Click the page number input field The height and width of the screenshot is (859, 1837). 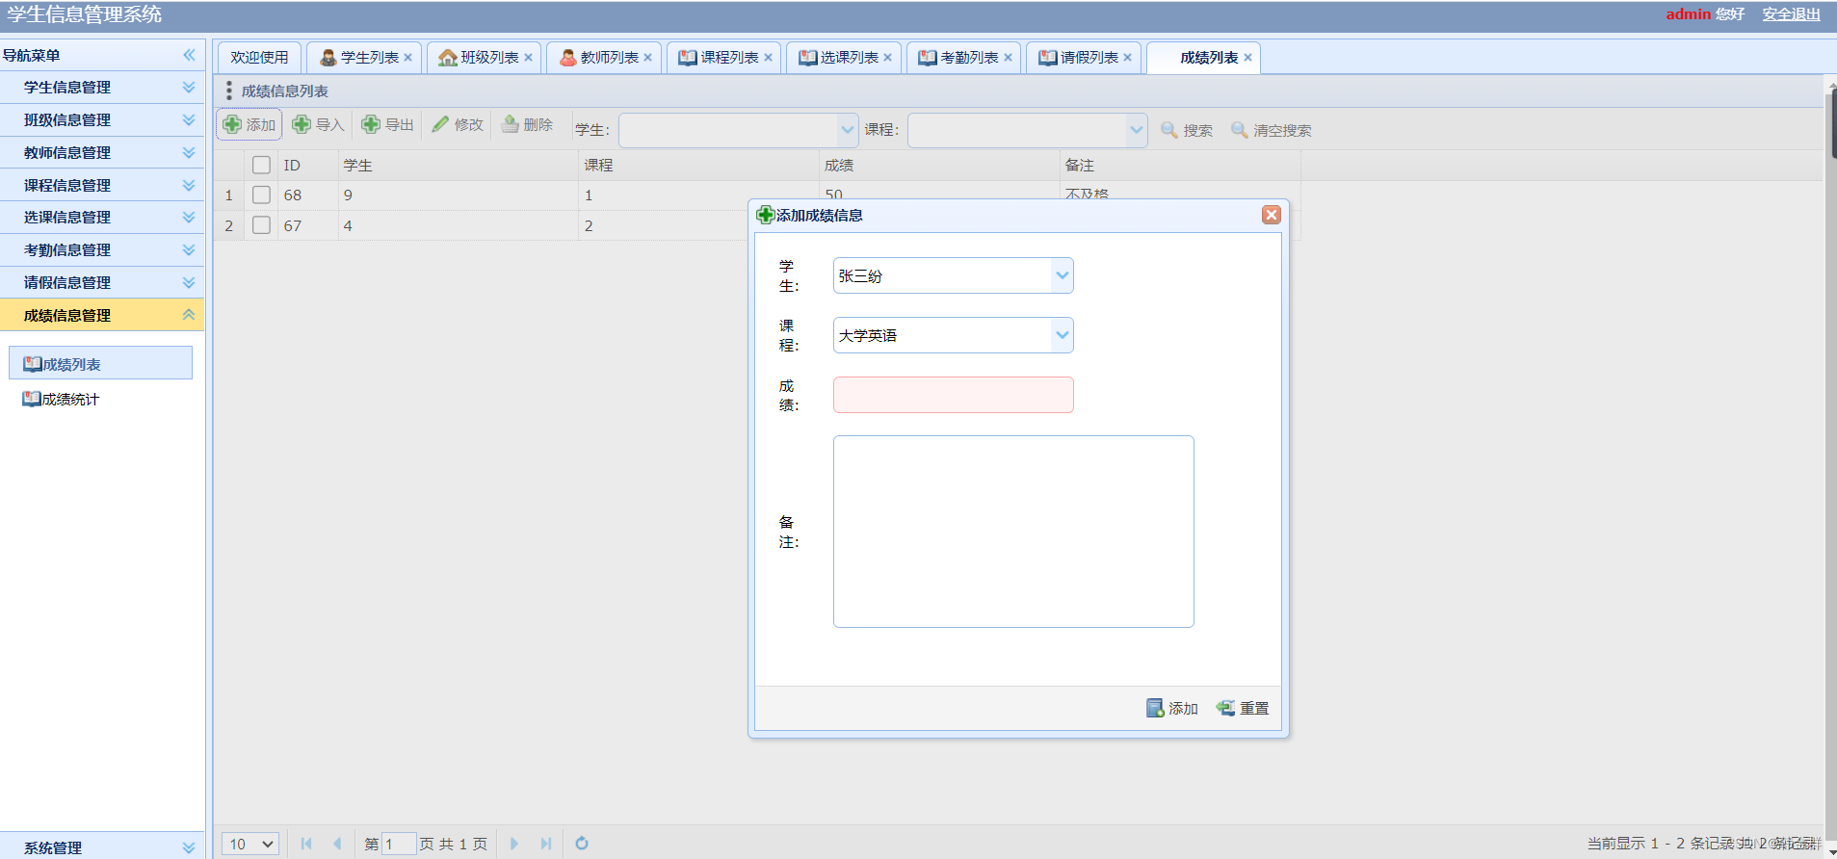(399, 845)
